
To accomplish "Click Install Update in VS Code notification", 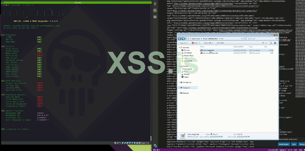I will coord(284,144).
